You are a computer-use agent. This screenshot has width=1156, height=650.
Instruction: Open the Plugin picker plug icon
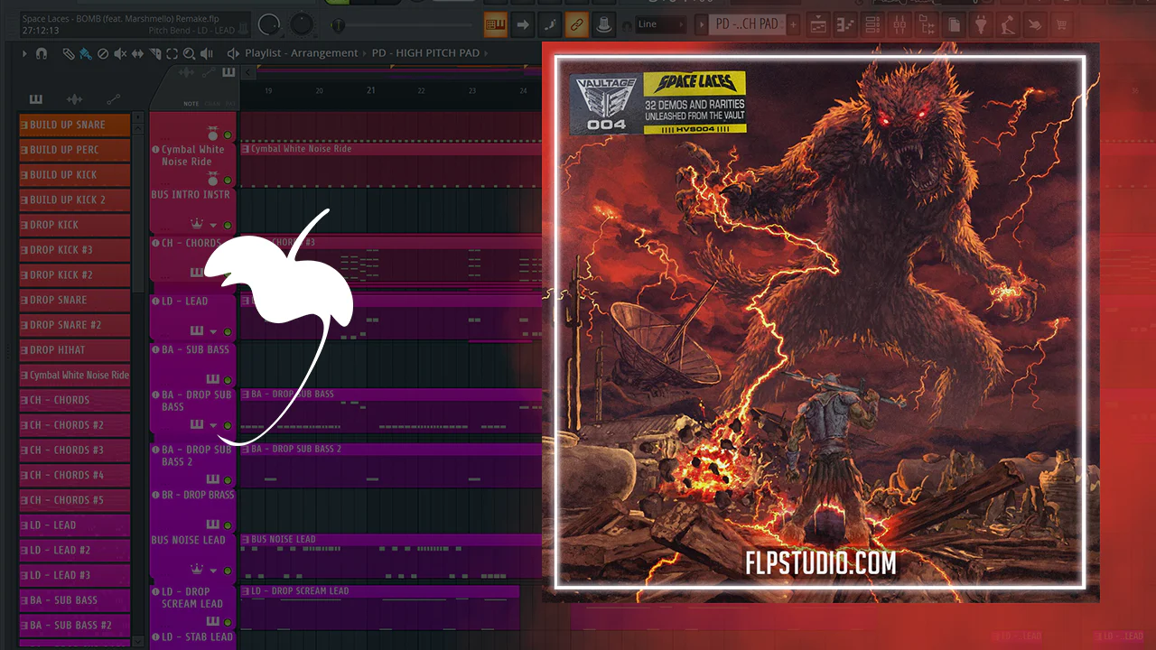(982, 24)
